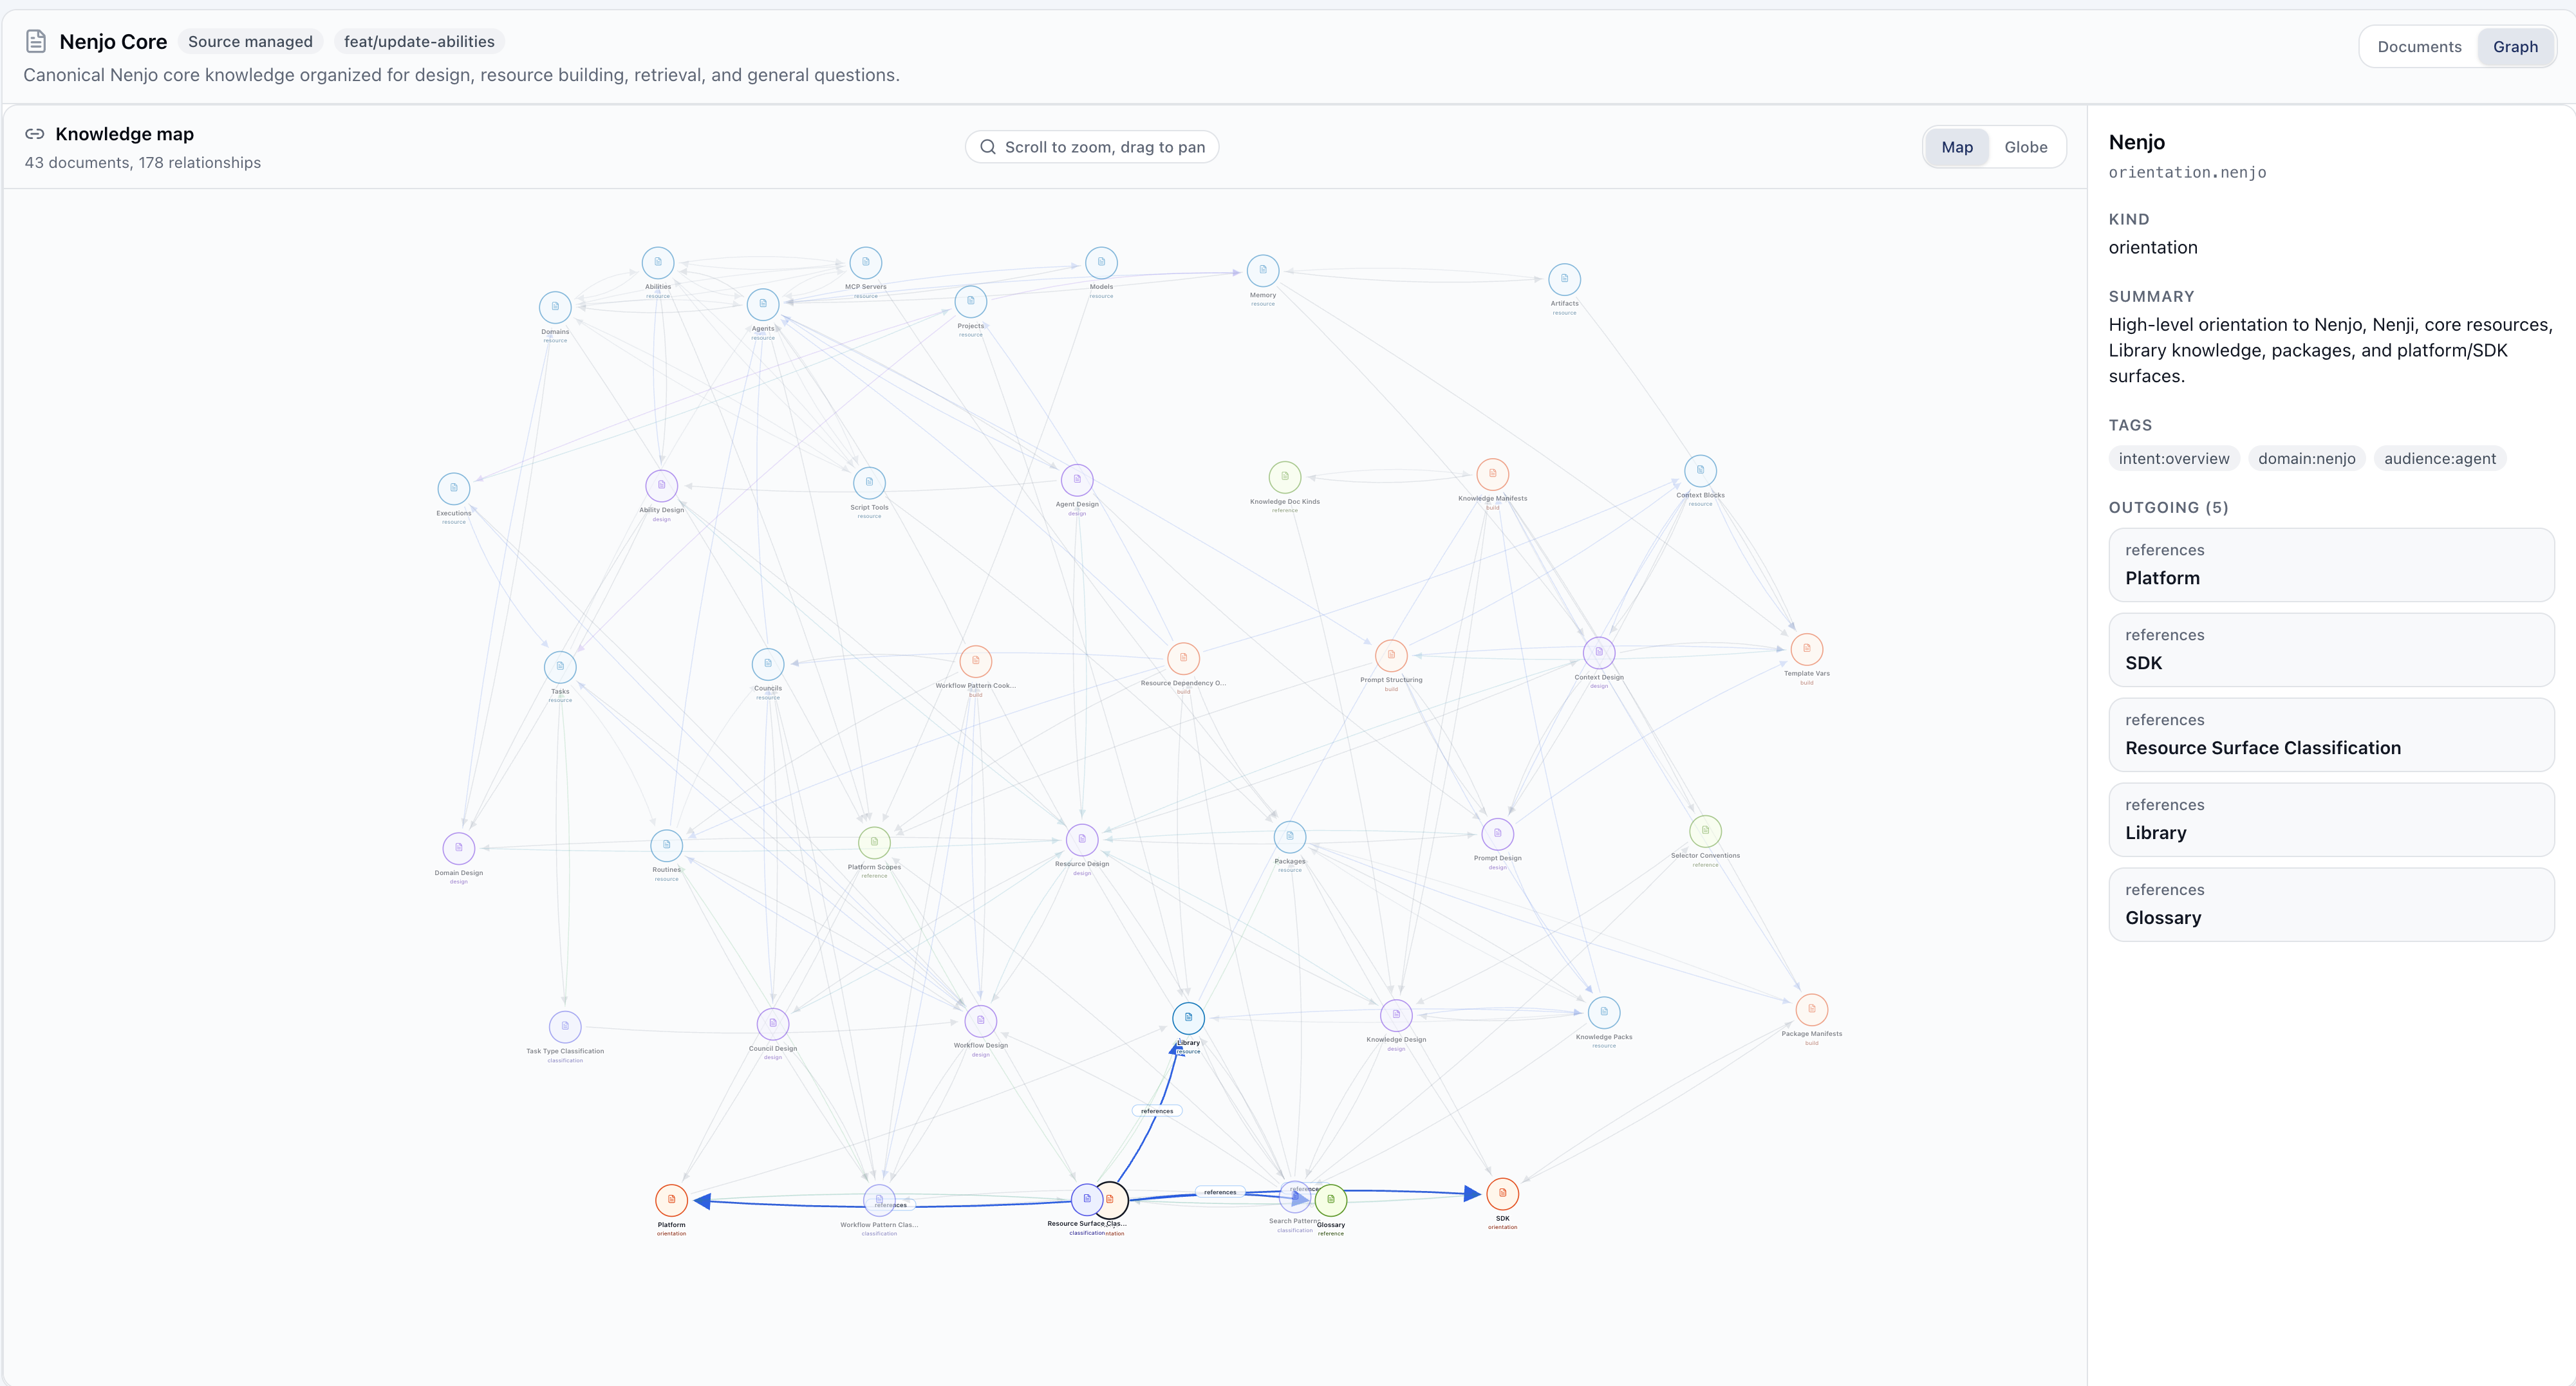Click the Resource Dependency node

point(1183,658)
